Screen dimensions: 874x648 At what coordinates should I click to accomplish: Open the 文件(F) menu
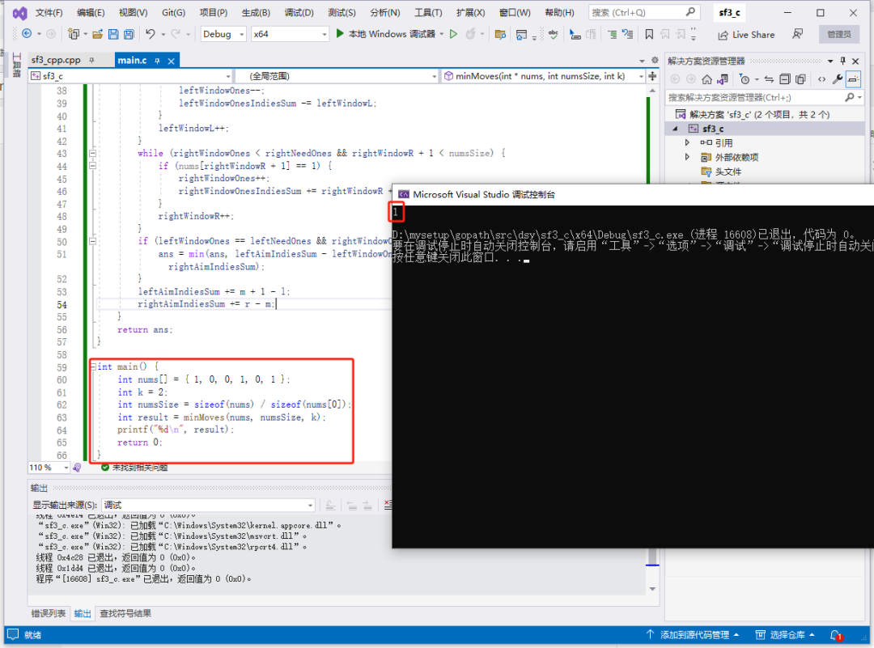[x=49, y=12]
